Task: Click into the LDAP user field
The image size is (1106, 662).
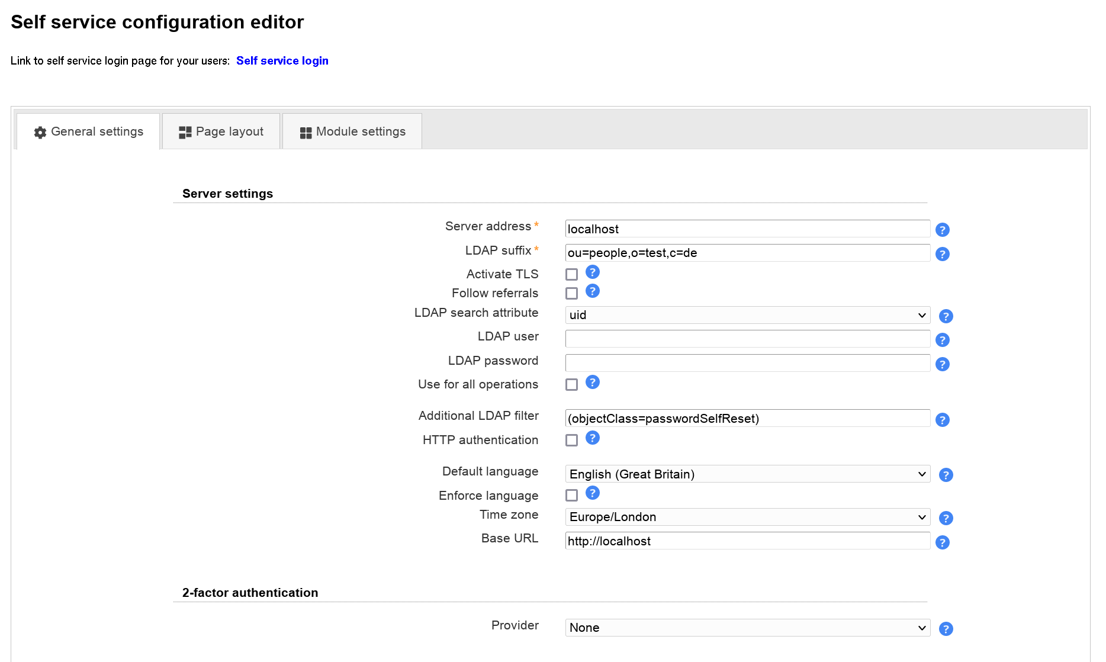Action: (x=747, y=339)
